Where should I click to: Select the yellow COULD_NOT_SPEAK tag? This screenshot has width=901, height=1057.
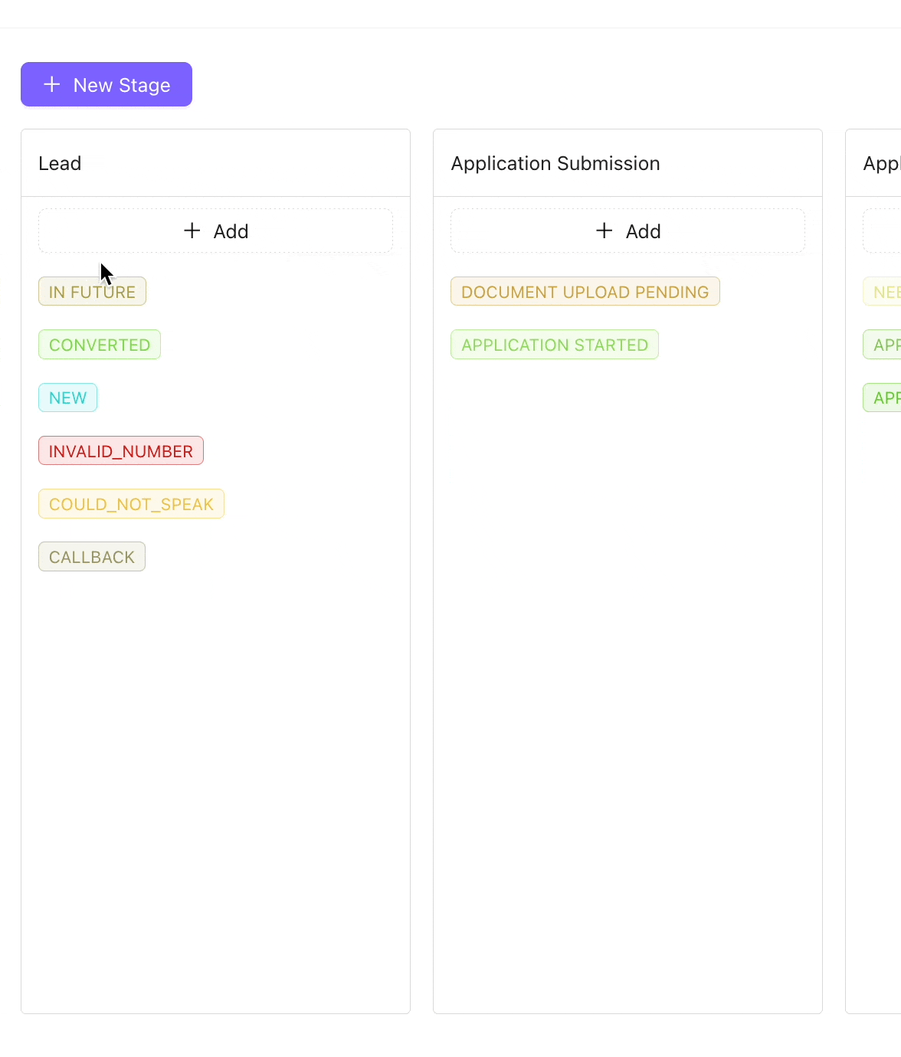pyautogui.click(x=131, y=504)
